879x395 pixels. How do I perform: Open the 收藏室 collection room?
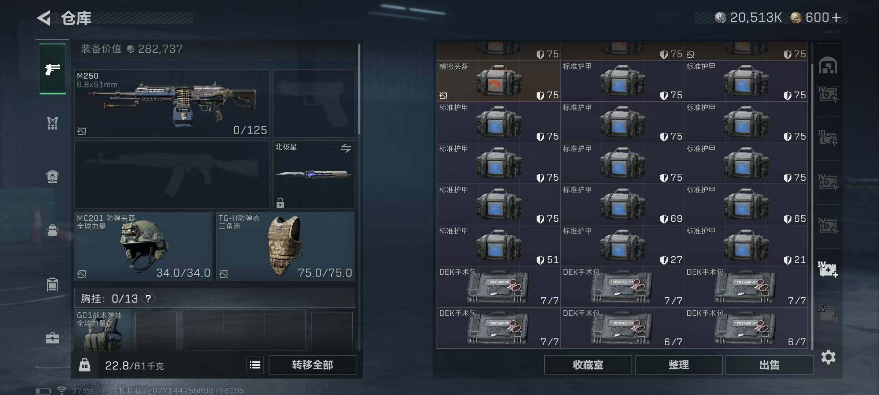click(588, 365)
